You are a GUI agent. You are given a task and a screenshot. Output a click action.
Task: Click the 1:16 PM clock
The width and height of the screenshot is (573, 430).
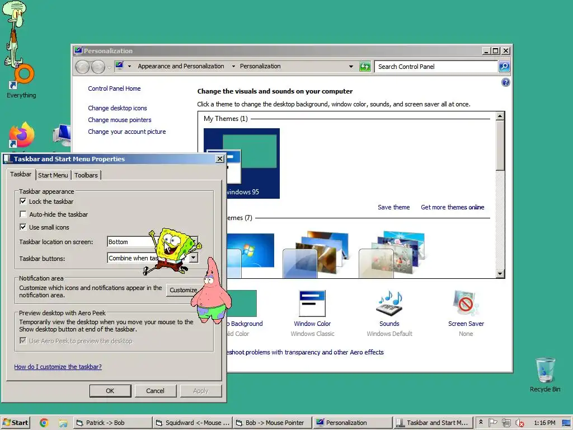(x=544, y=423)
